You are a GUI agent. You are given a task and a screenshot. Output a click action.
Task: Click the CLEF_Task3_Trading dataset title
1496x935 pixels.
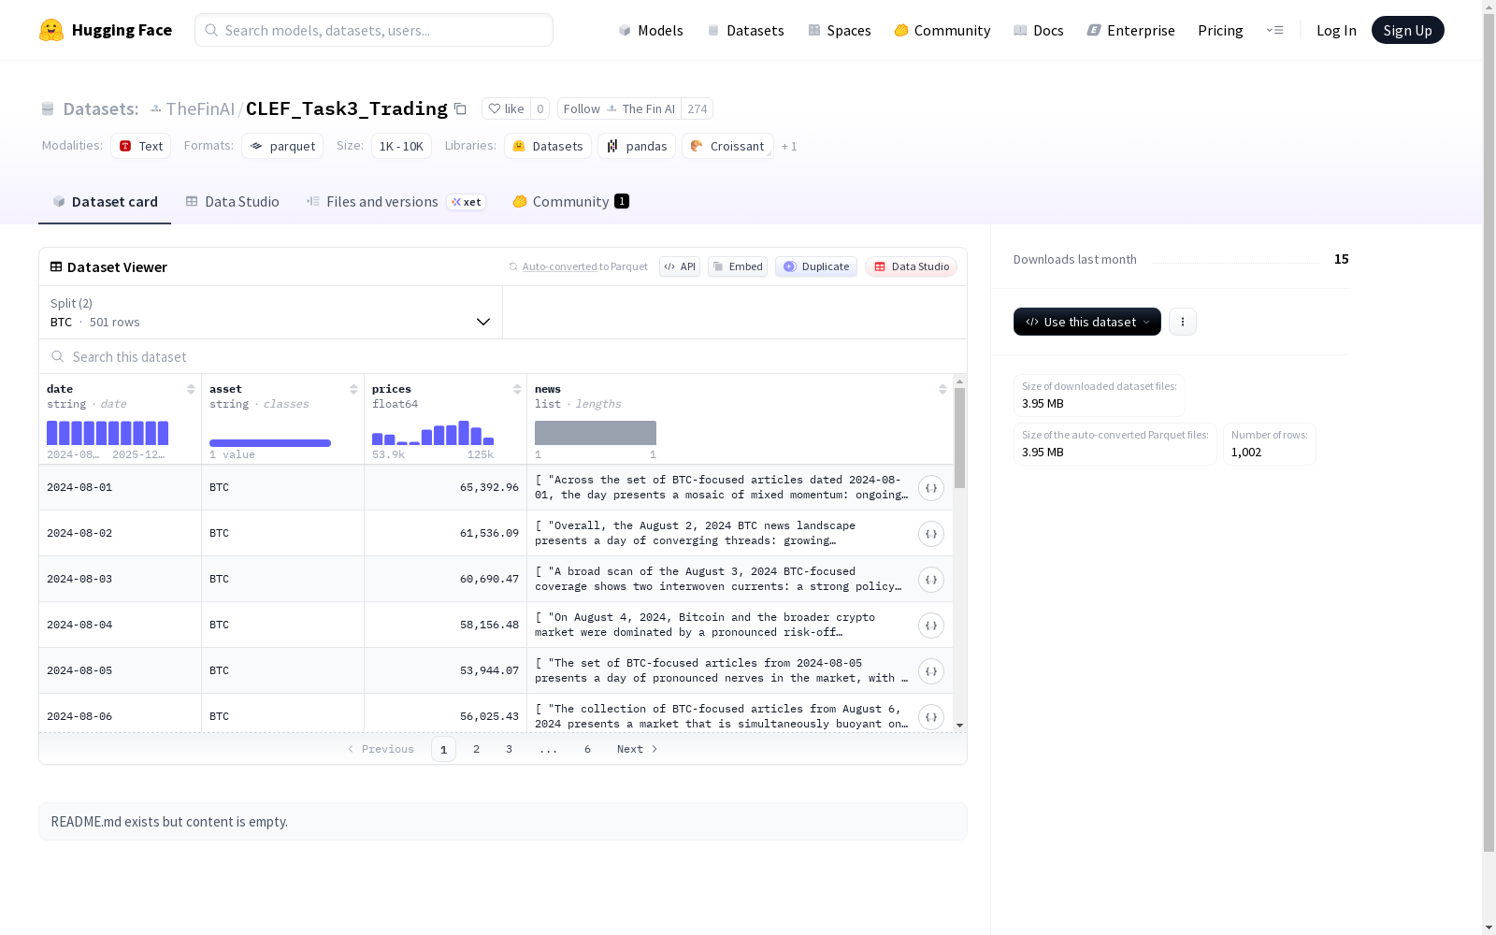pos(347,108)
